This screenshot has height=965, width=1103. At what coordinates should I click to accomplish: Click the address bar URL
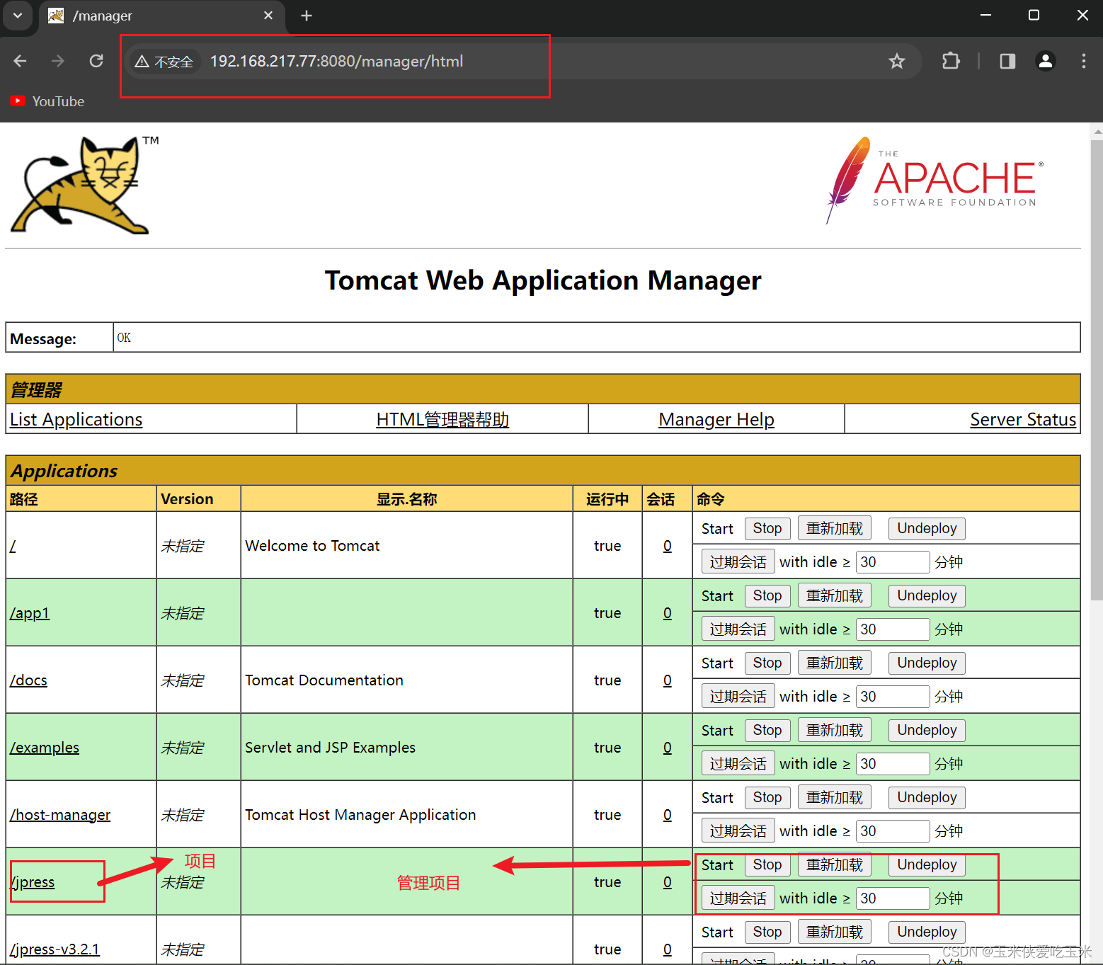(x=336, y=62)
